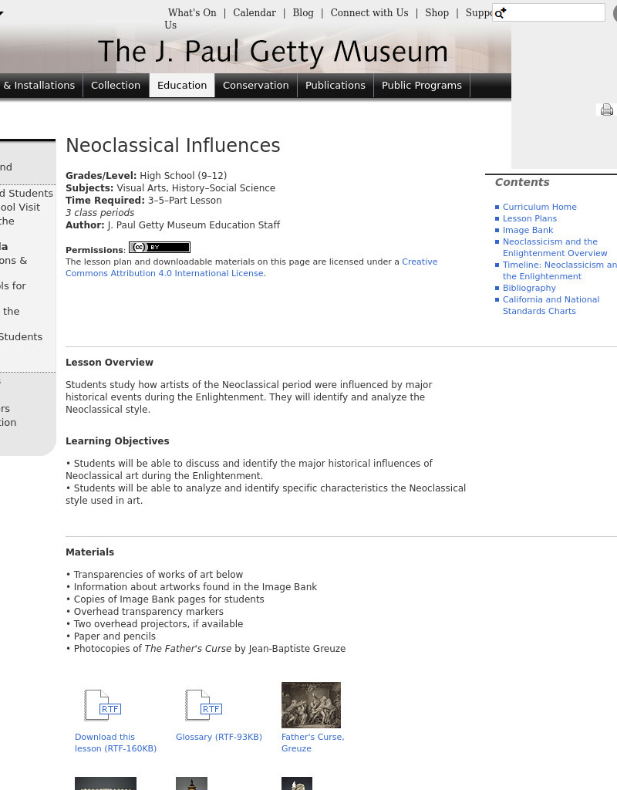
Task: Click inside the search input field
Action: point(548,12)
